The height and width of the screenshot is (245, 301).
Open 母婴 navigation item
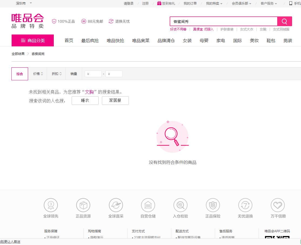point(204,41)
